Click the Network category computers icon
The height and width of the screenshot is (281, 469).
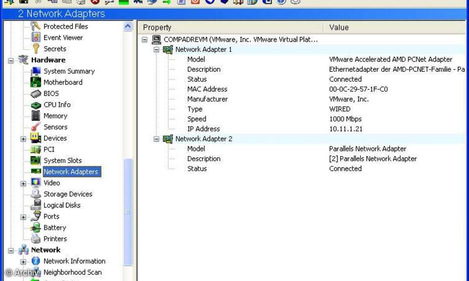point(23,250)
